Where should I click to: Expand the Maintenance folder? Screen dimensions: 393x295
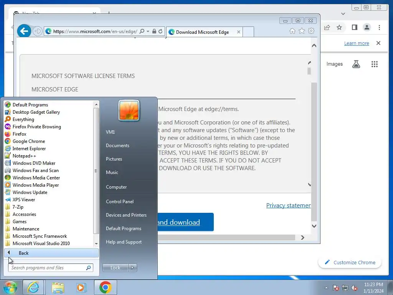[26, 228]
